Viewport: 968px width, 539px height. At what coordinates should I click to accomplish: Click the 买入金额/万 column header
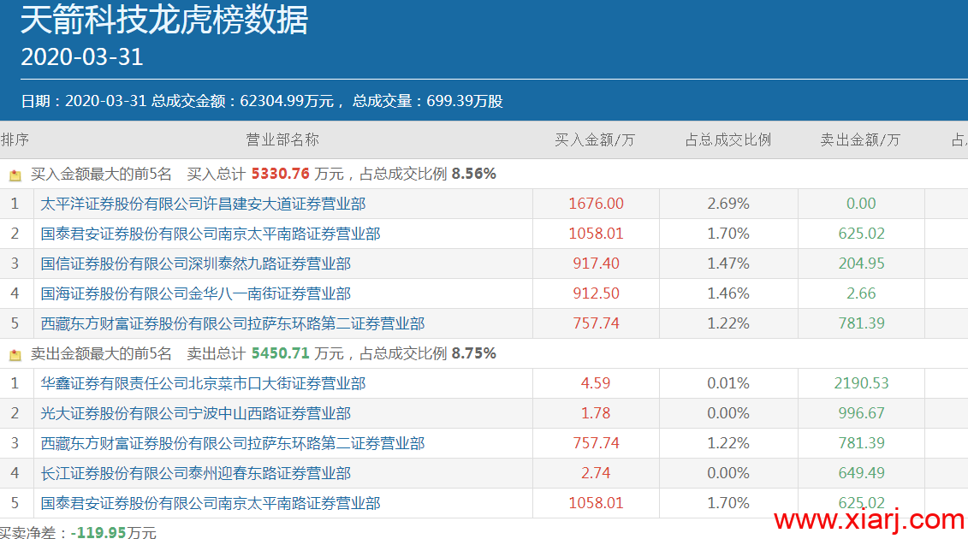pyautogui.click(x=595, y=140)
